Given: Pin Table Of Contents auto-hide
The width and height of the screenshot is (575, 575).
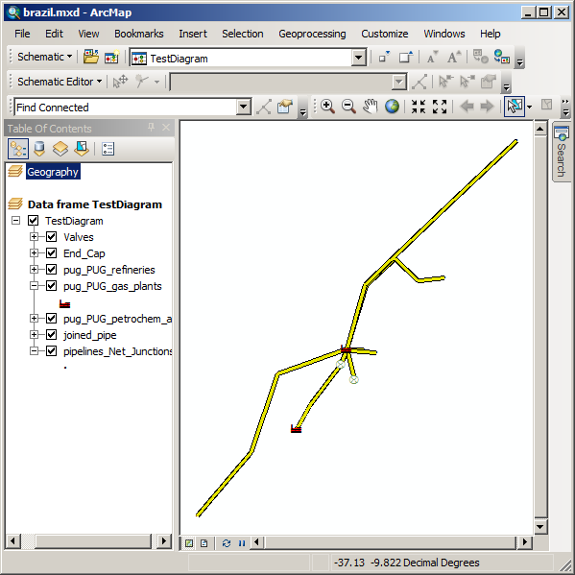Looking at the screenshot, I should 151,128.
